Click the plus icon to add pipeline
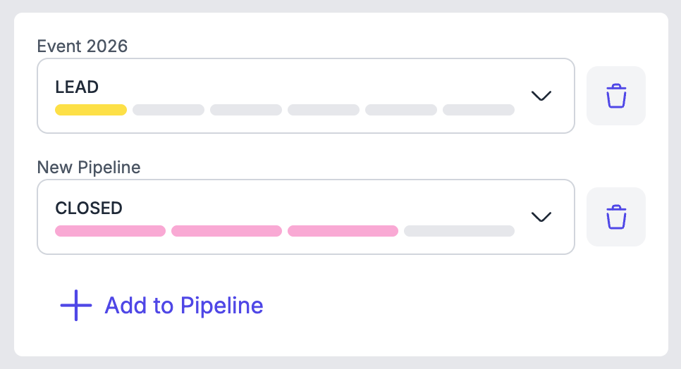Viewport: 681px width, 369px height. tap(76, 306)
